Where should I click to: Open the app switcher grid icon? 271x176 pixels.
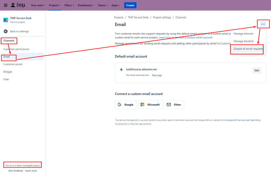(5, 5)
